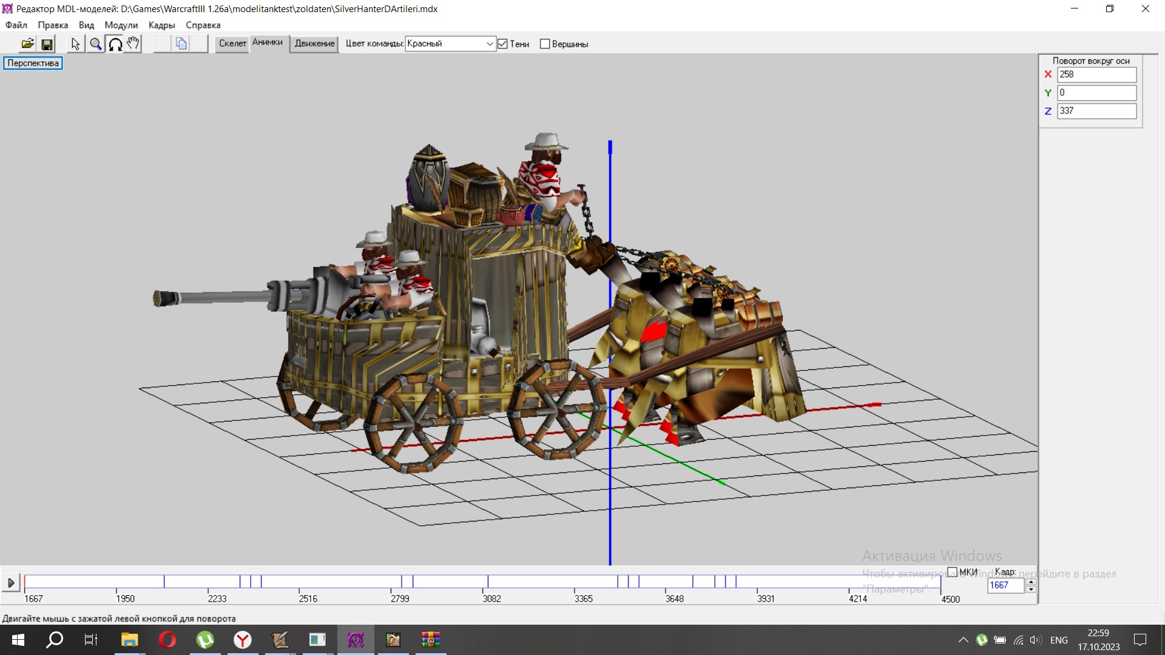
Task: Toggle the Тени shadows checkbox
Action: click(502, 44)
